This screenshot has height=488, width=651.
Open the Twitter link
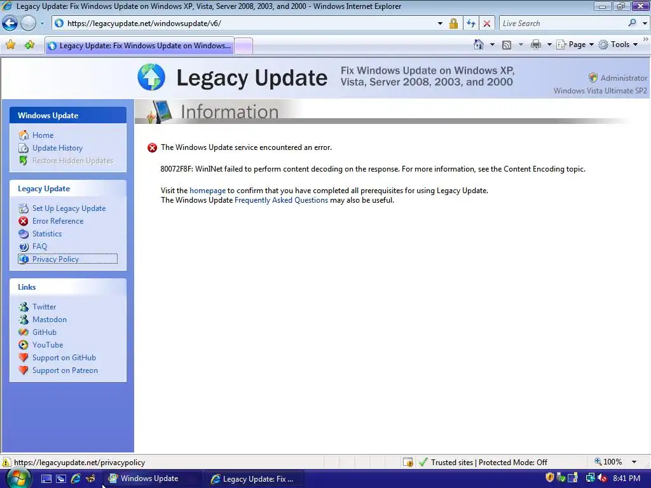[x=44, y=307]
